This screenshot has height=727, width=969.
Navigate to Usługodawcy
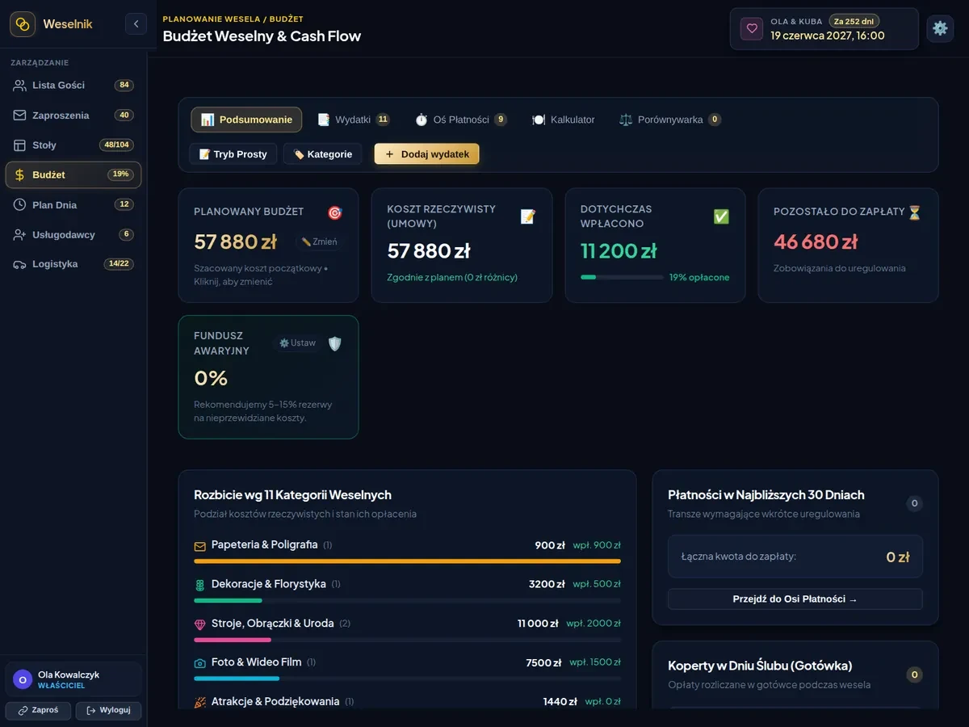point(73,235)
